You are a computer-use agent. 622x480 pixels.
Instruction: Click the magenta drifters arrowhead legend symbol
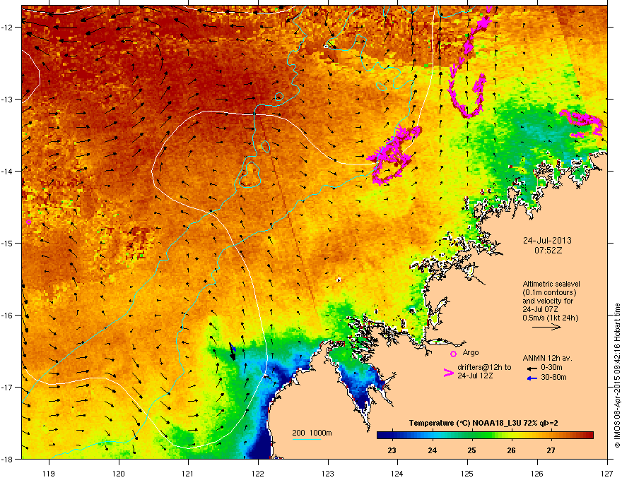pos(448,373)
